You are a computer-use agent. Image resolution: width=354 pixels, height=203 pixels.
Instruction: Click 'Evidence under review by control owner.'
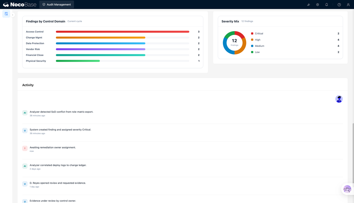[53, 201]
